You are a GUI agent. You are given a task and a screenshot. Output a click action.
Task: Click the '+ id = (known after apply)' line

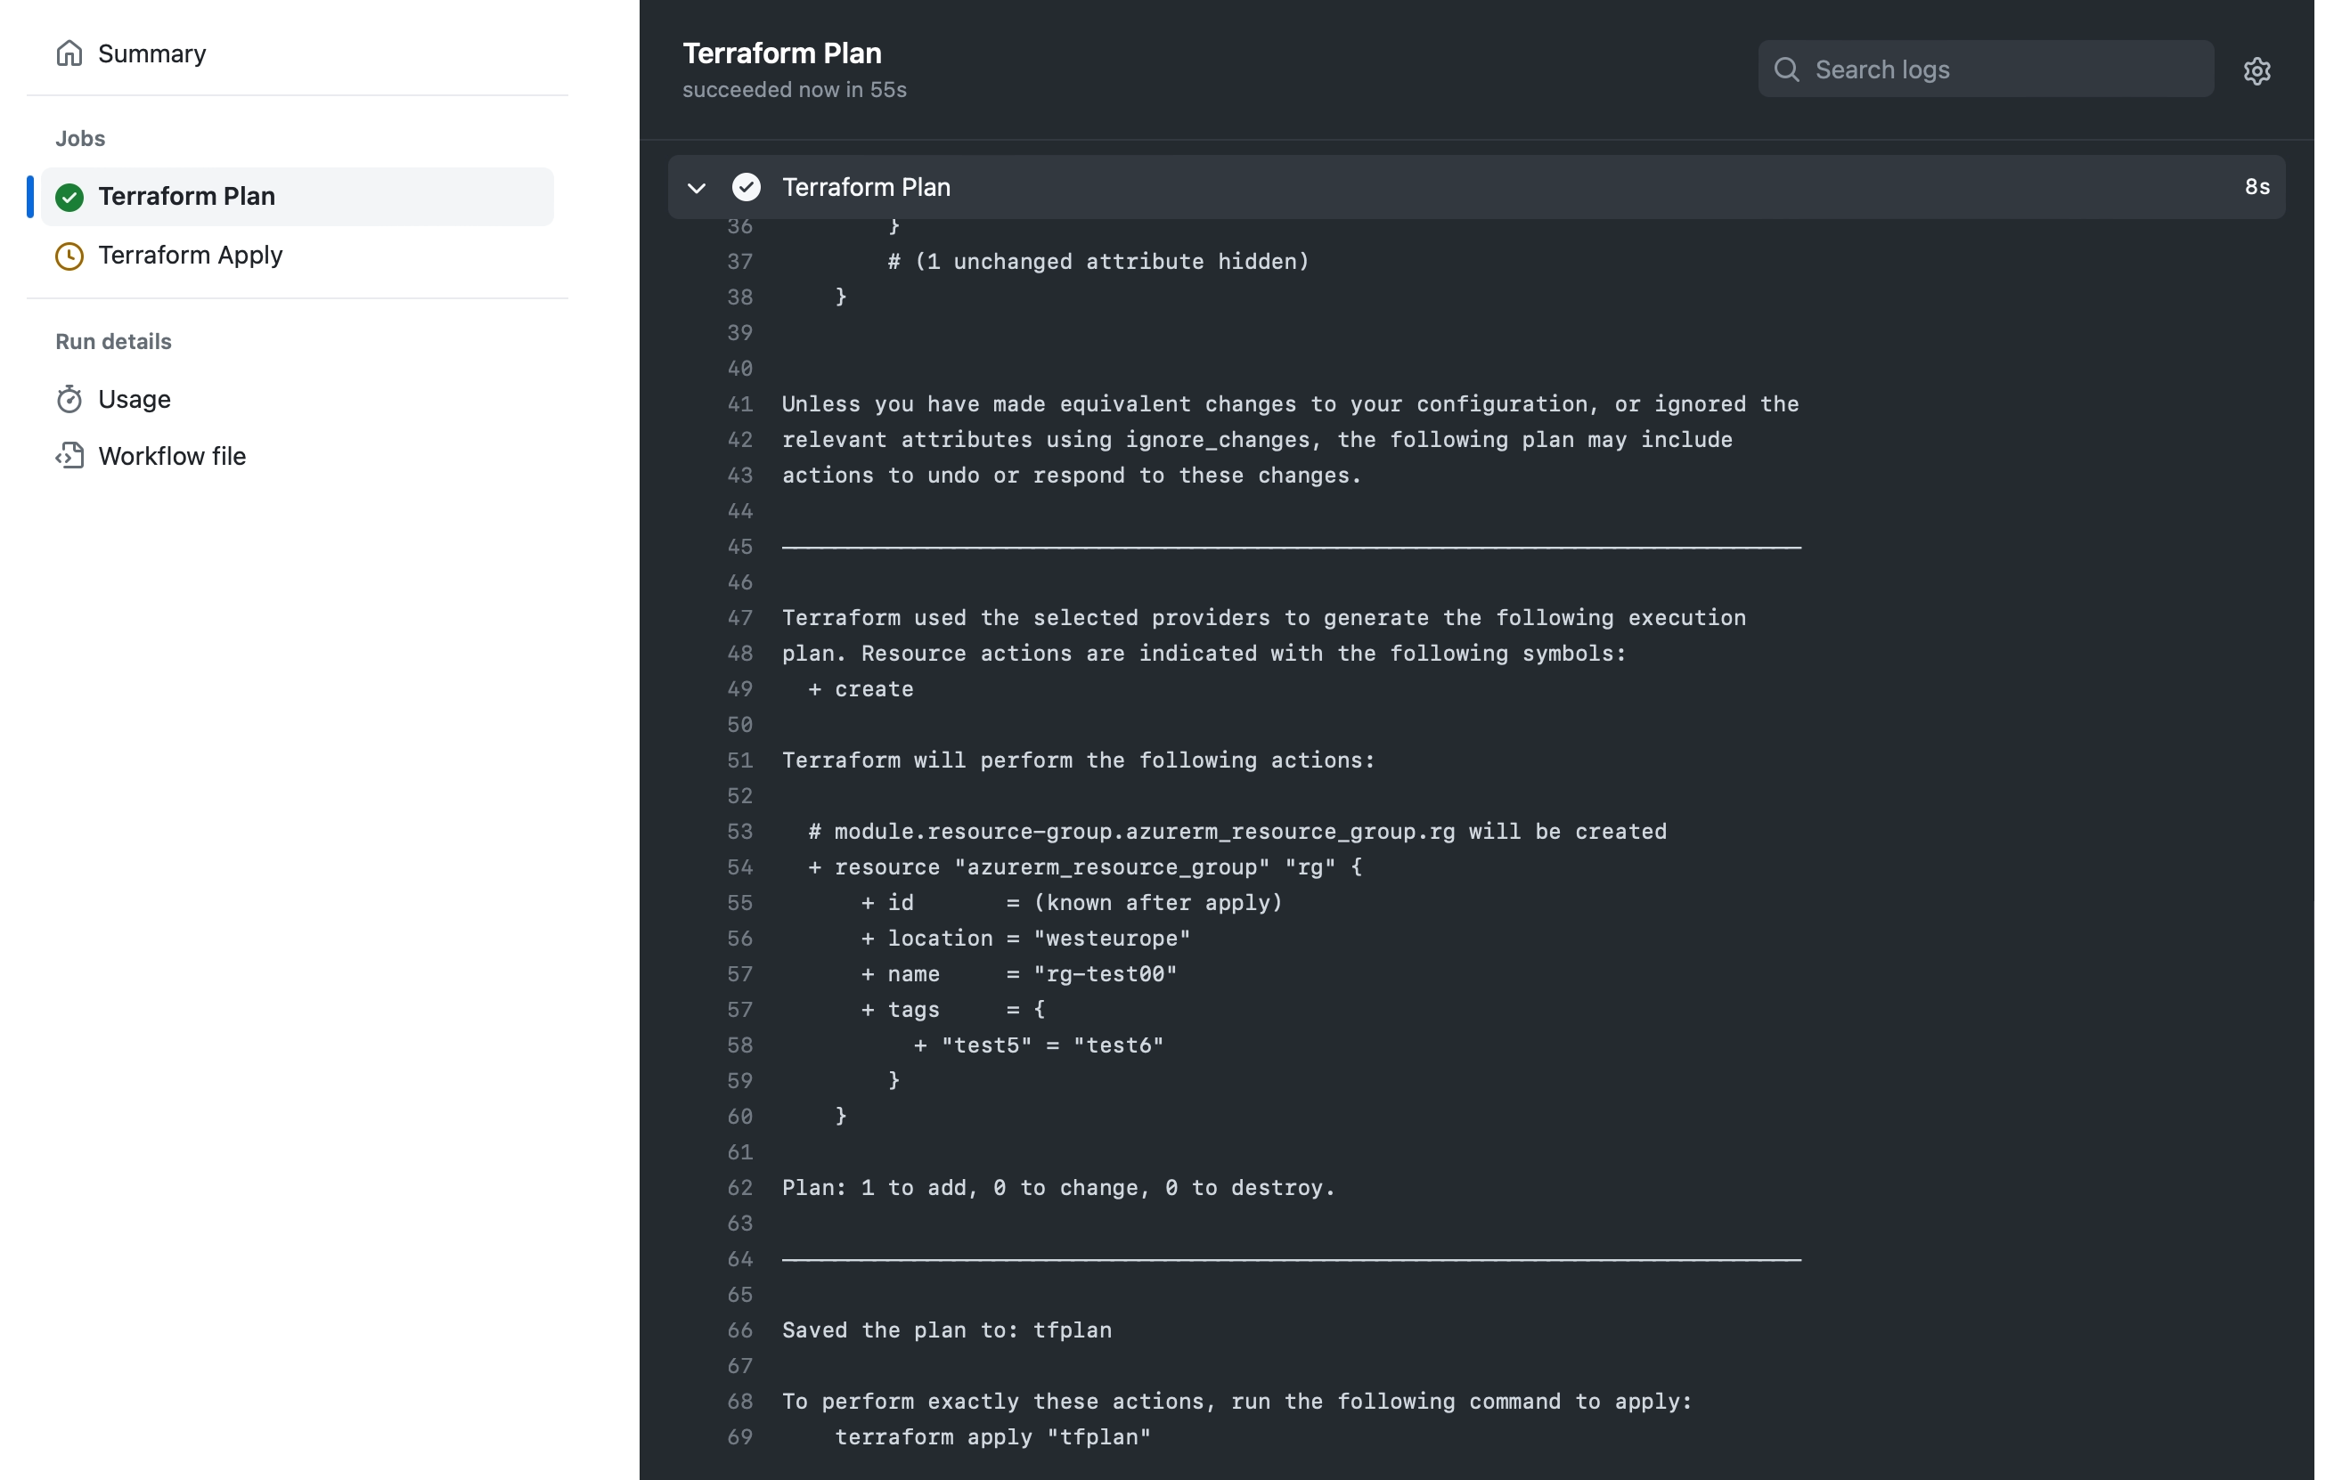[1071, 903]
